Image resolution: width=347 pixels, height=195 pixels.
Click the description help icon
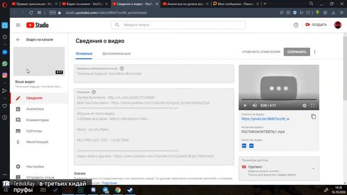pyautogui.click(x=94, y=92)
